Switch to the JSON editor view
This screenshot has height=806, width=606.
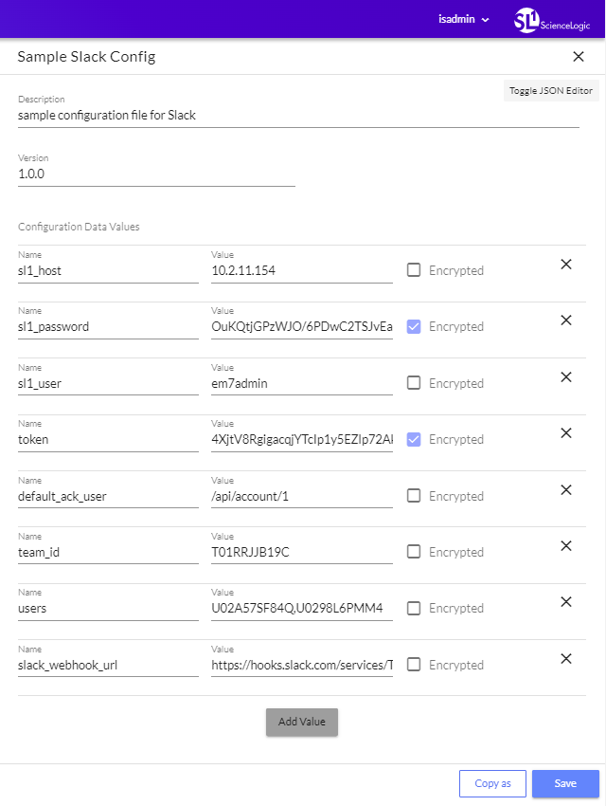[550, 90]
